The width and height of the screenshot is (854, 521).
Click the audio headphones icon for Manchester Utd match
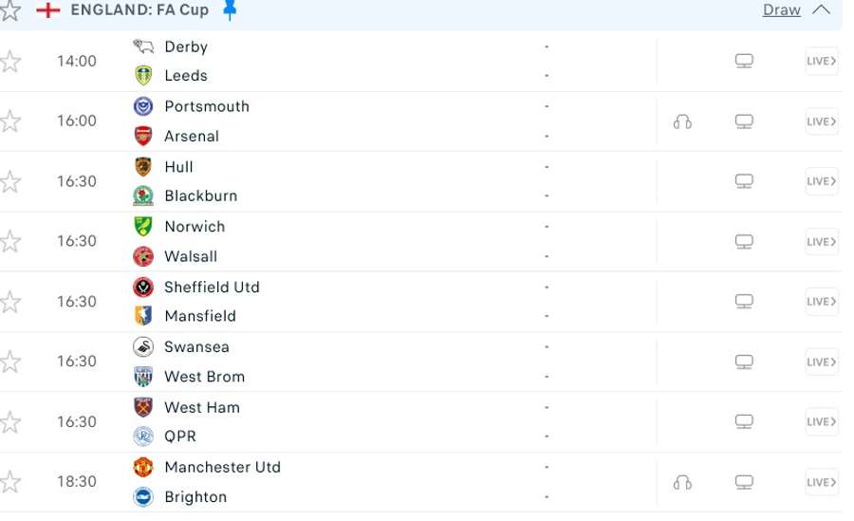[681, 482]
